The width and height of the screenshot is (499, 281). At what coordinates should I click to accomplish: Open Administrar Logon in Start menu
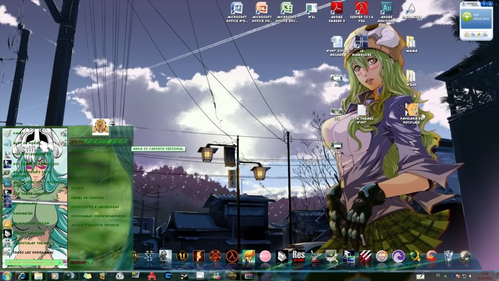35,223
